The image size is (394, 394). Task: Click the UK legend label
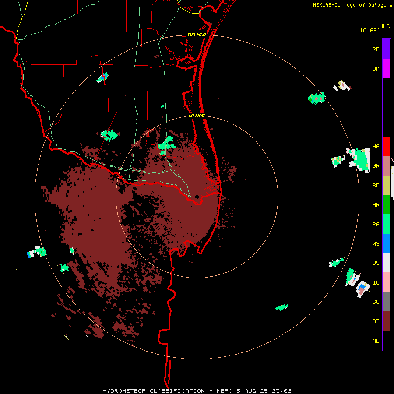[x=376, y=69]
